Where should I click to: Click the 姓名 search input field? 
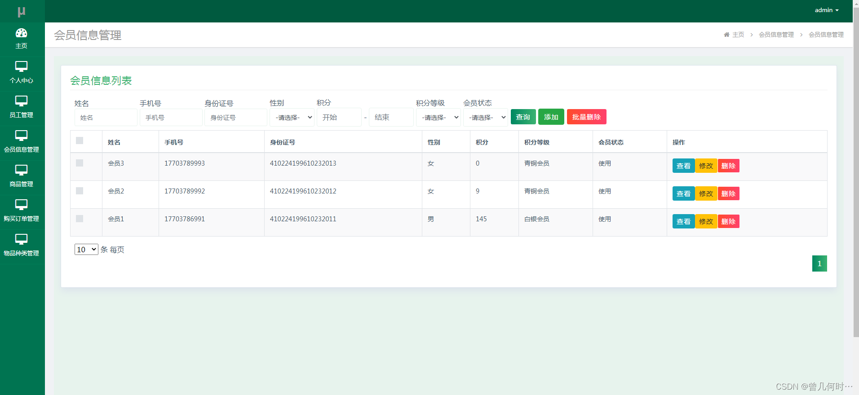[106, 118]
